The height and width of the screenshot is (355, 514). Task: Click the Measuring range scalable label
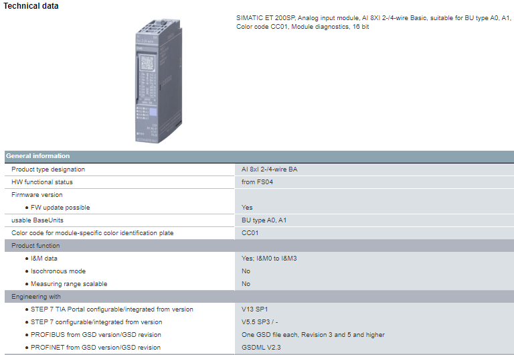click(x=69, y=284)
